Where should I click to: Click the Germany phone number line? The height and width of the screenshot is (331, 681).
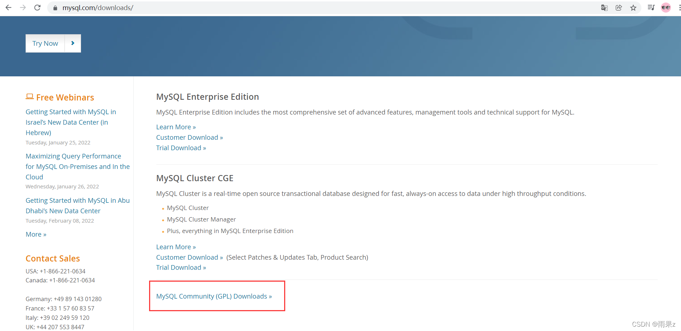coord(63,299)
